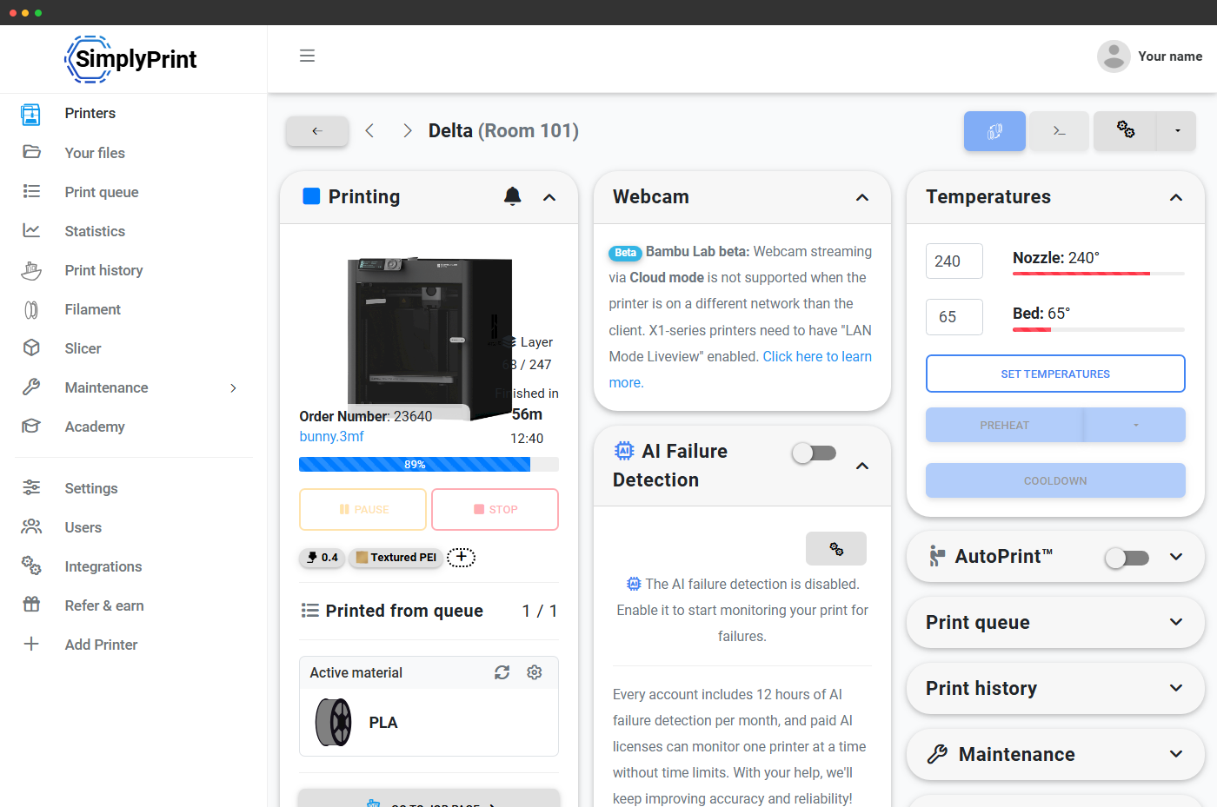Toggle the hamburger menu icon
This screenshot has width=1217, height=807.
(x=307, y=56)
